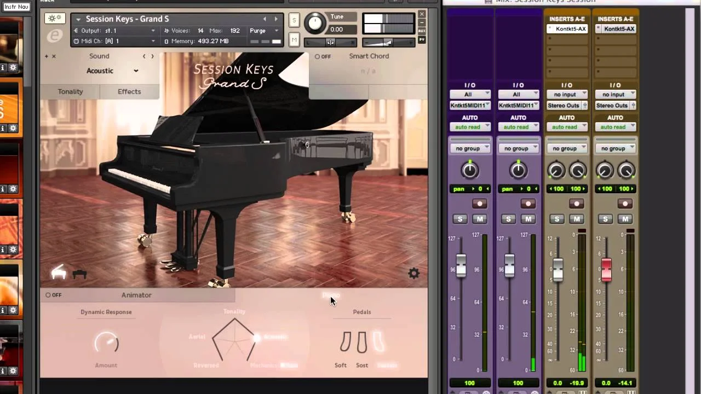The width and height of the screenshot is (701, 394).
Task: Select the upright piano icon
Action: click(x=78, y=274)
